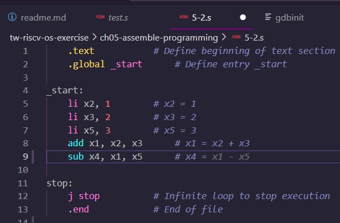Select line number 5 in the gutter

[25, 104]
